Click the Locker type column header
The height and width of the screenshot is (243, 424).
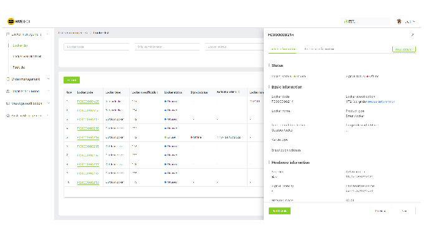coord(113,92)
